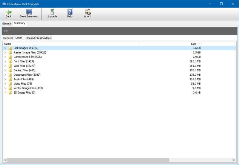Click the 98.0 MB size value
The height and width of the screenshot is (165, 239).
click(196, 84)
